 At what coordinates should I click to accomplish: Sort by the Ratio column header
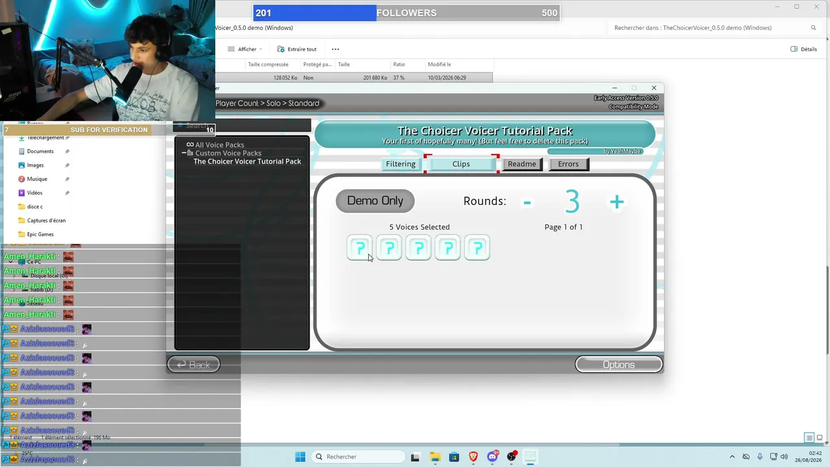[399, 65]
